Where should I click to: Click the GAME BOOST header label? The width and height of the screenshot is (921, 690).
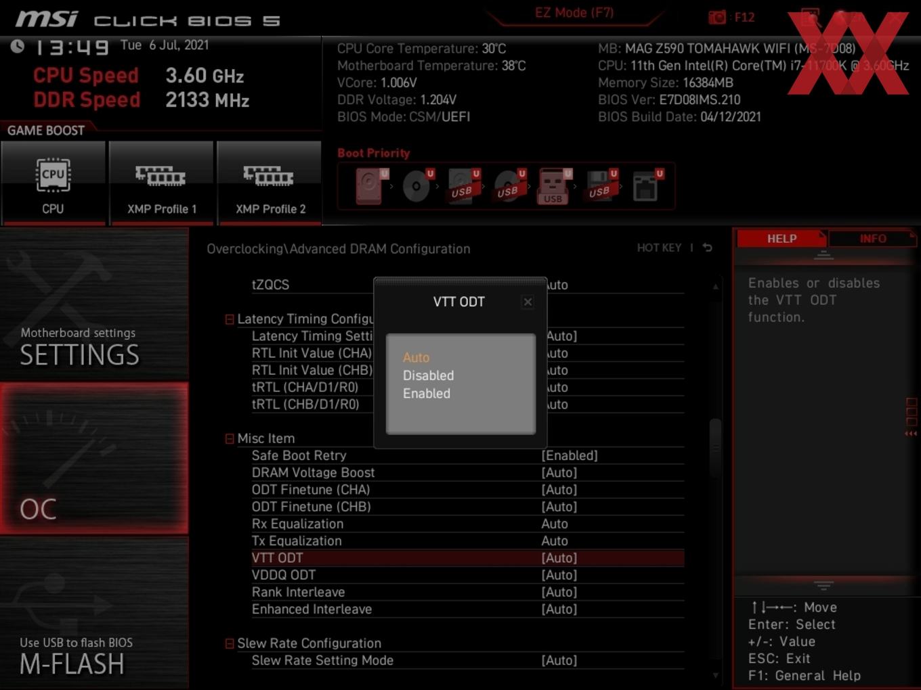(x=46, y=131)
